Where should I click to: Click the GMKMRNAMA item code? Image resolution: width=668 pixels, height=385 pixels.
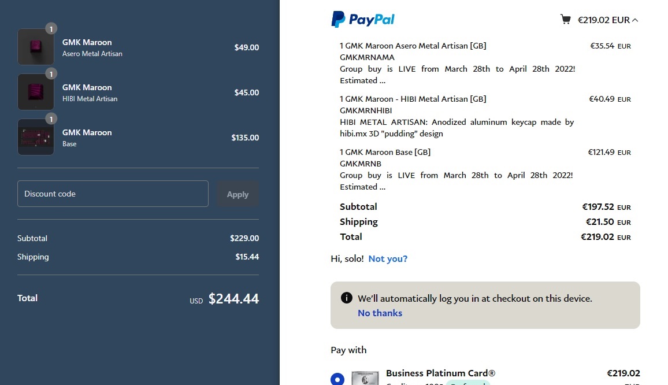click(368, 57)
